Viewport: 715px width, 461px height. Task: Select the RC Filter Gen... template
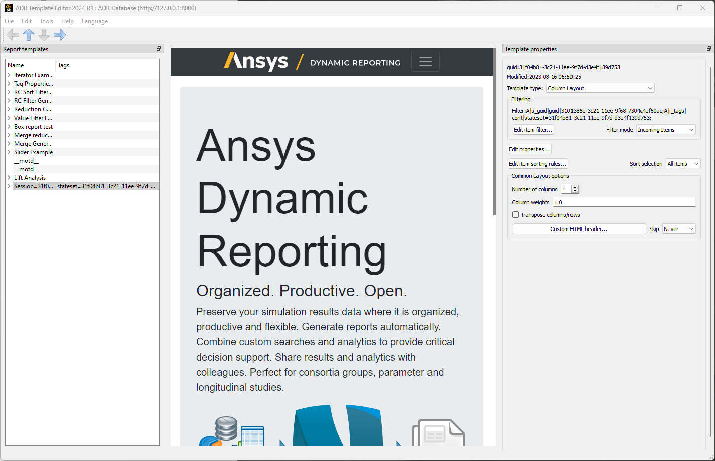tap(33, 101)
